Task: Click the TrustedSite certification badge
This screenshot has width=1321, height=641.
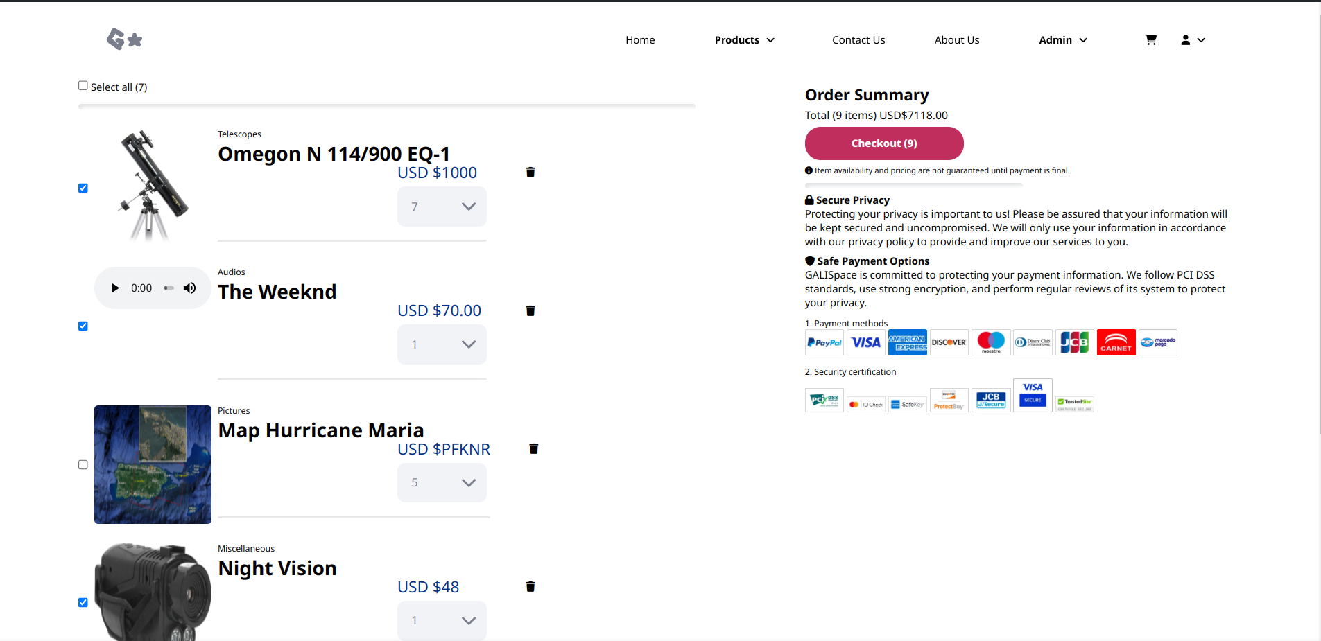Action: pyautogui.click(x=1075, y=404)
